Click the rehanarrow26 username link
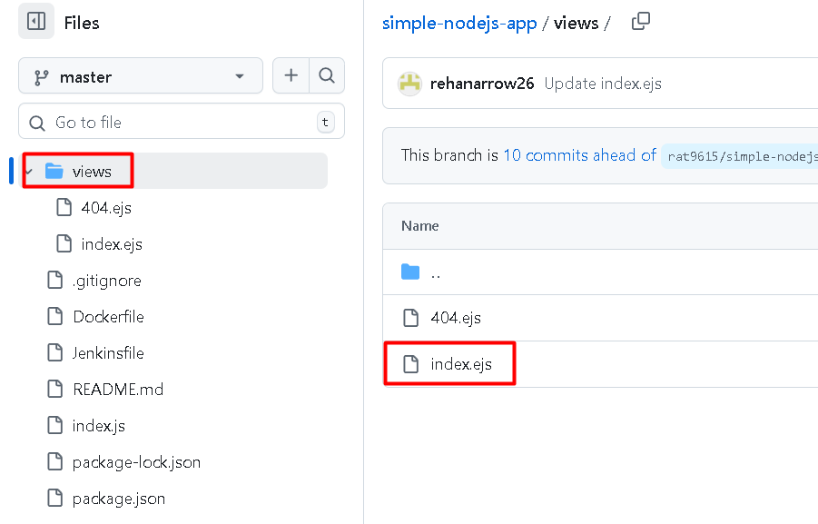The width and height of the screenshot is (818, 524). 484,84
